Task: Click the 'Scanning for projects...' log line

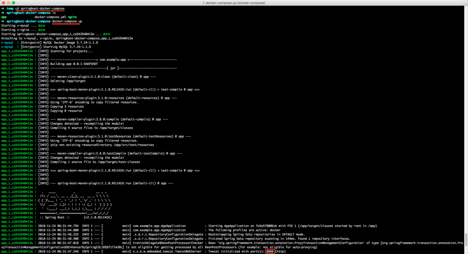Action: pyautogui.click(x=71, y=51)
